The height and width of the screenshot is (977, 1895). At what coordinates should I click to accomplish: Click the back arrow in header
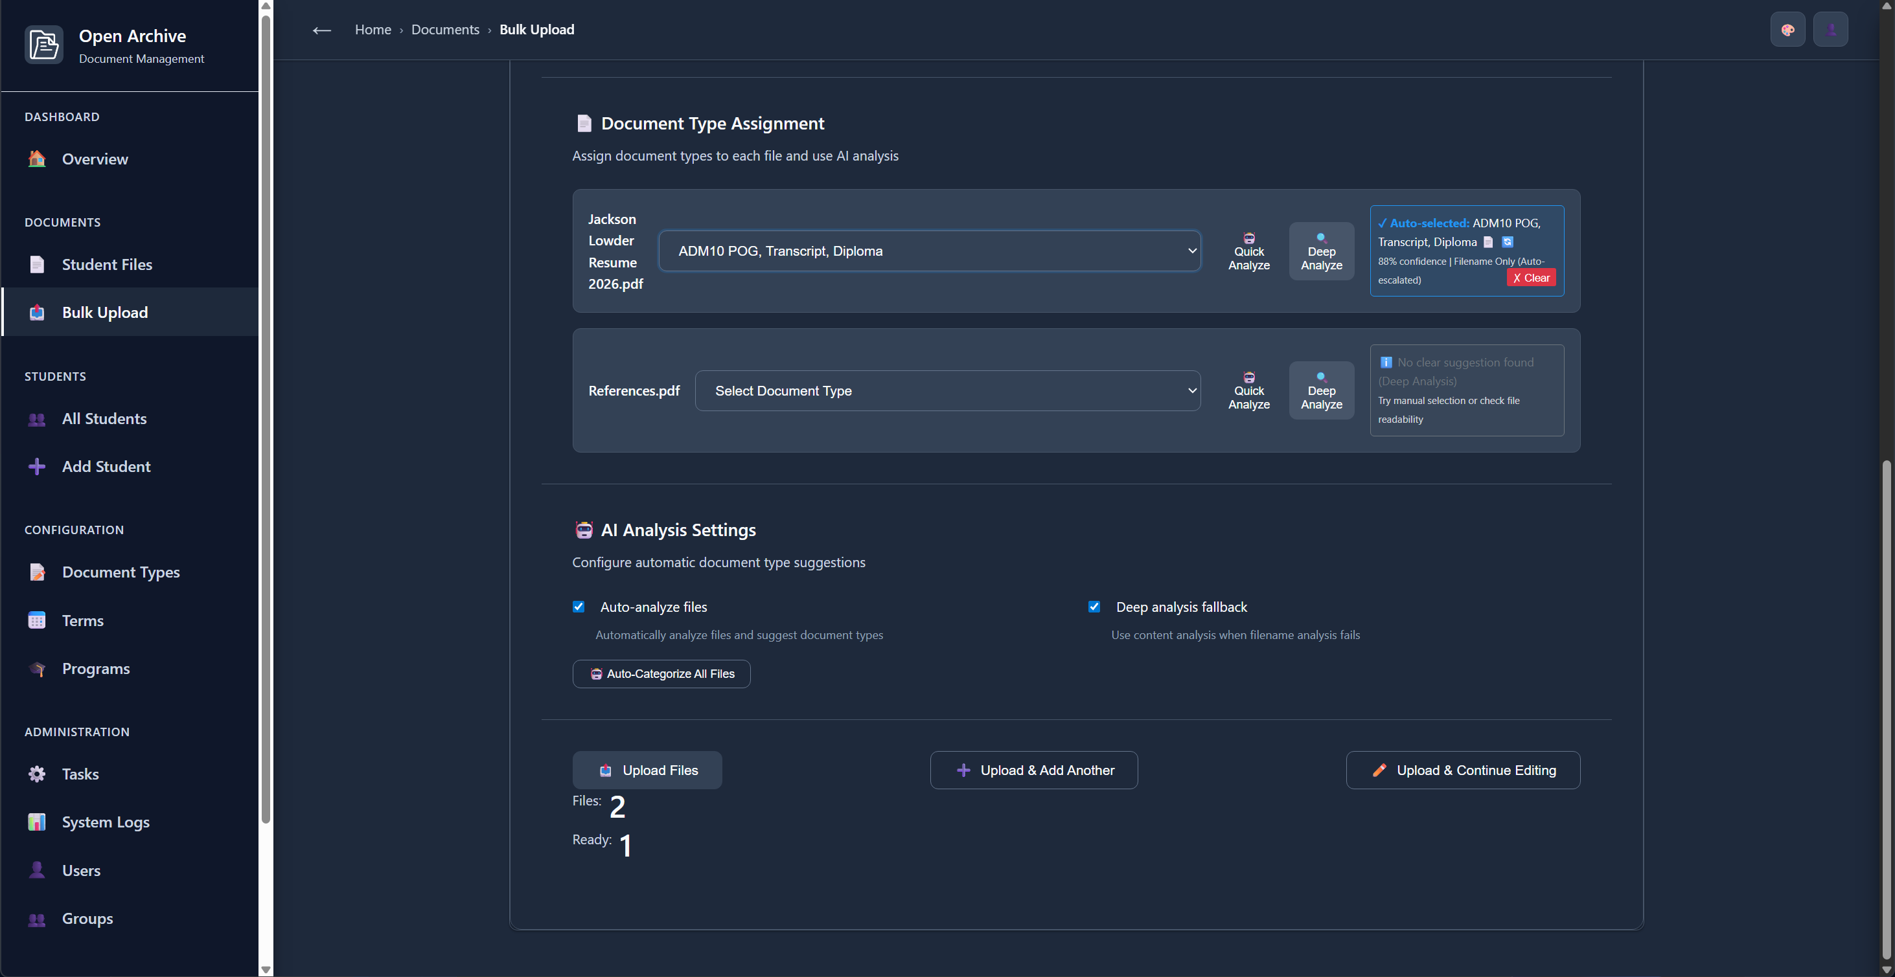click(321, 30)
